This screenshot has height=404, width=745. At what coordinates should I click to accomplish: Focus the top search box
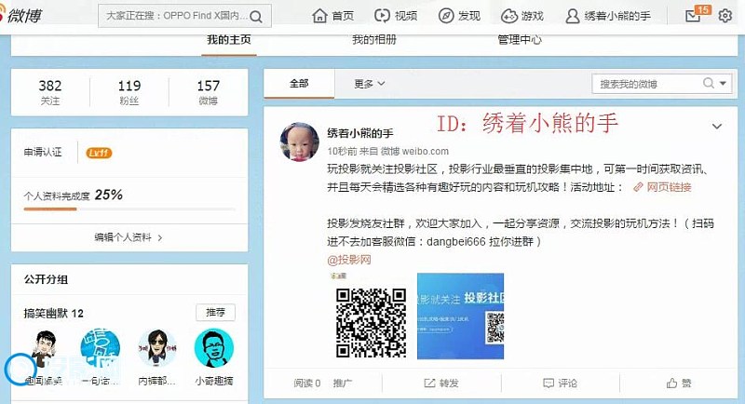(x=184, y=16)
